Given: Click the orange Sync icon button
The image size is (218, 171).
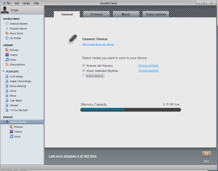Looking at the screenshot, I should pos(207,154).
